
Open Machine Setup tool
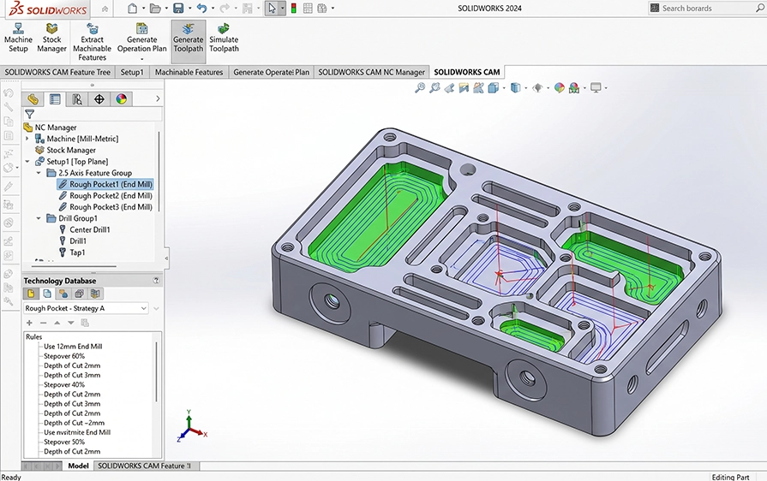[18, 38]
